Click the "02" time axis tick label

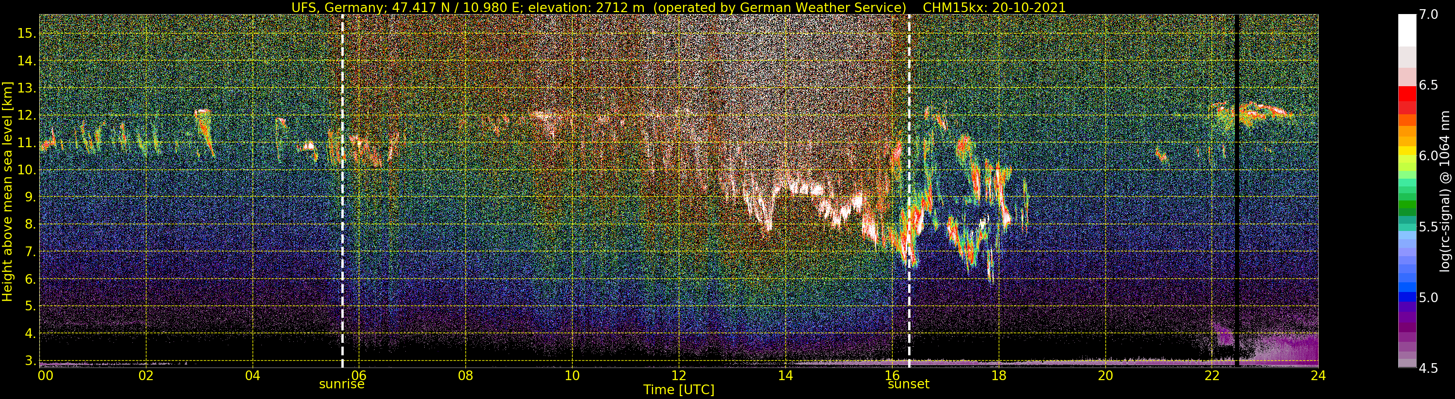coord(146,375)
